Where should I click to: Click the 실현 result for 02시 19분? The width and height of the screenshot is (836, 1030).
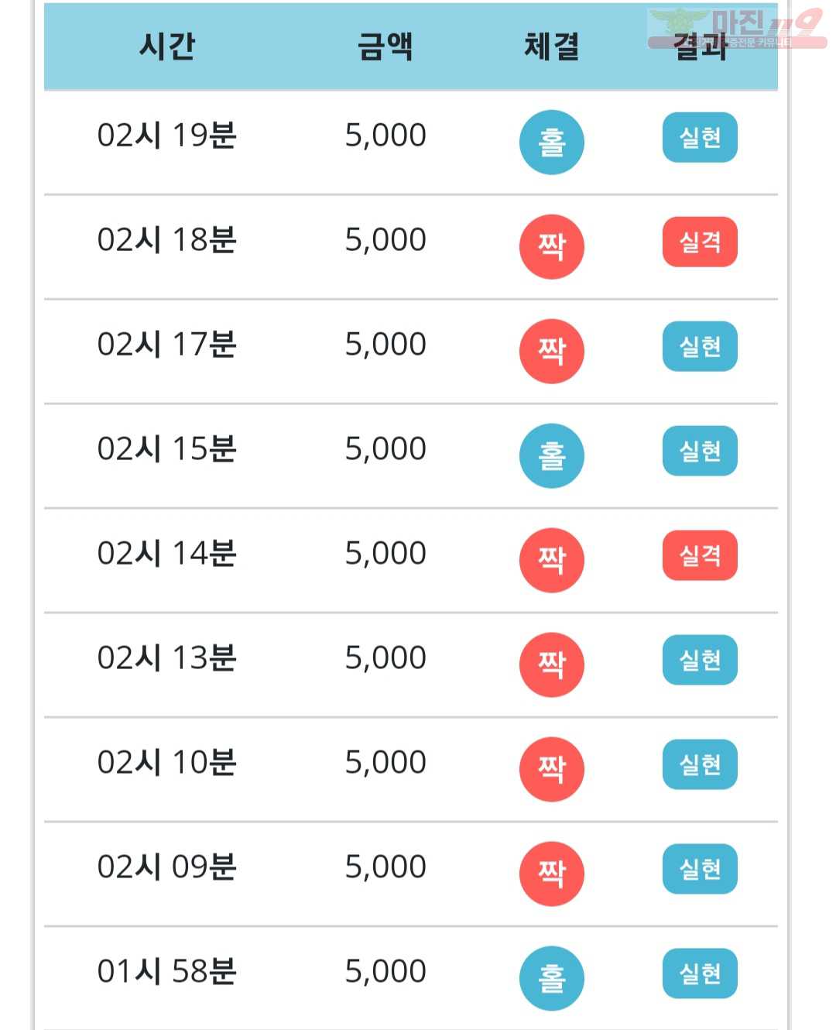(700, 138)
